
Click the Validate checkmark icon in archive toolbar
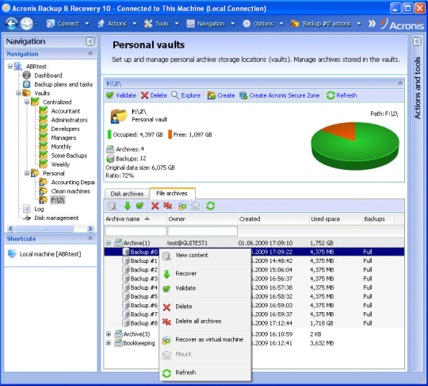139,206
